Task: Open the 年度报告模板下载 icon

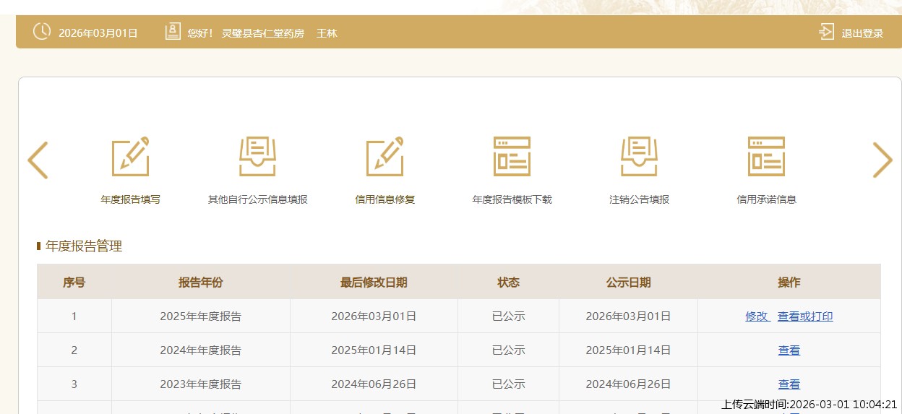Action: click(512, 157)
